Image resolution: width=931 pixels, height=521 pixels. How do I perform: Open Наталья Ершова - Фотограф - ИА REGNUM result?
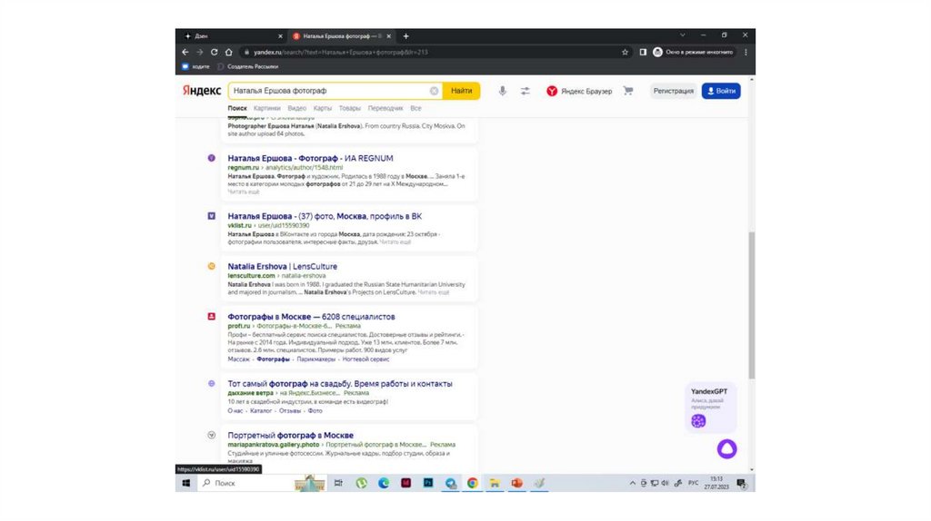pyautogui.click(x=310, y=158)
